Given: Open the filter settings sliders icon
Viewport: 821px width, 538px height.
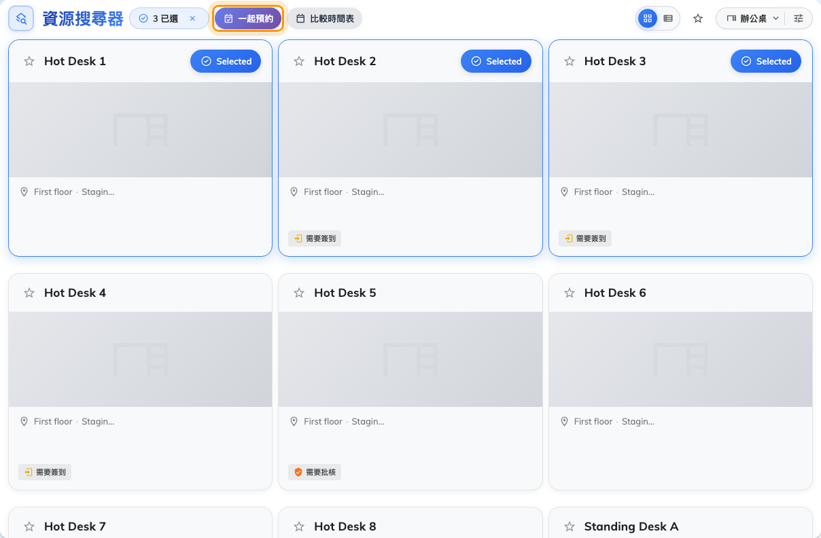Looking at the screenshot, I should [x=799, y=18].
